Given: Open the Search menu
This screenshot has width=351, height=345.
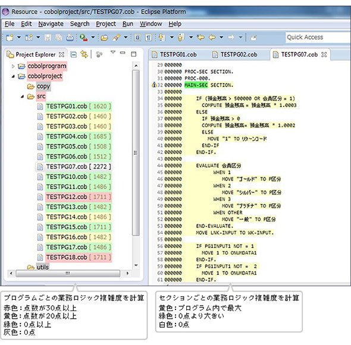Looking at the screenshot, I should (80, 24).
